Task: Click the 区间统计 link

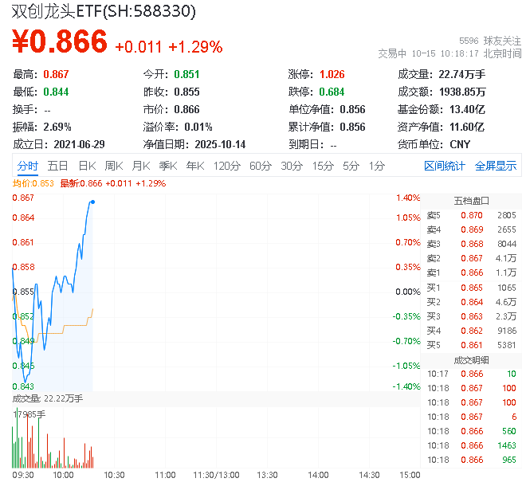Action: pos(445,166)
